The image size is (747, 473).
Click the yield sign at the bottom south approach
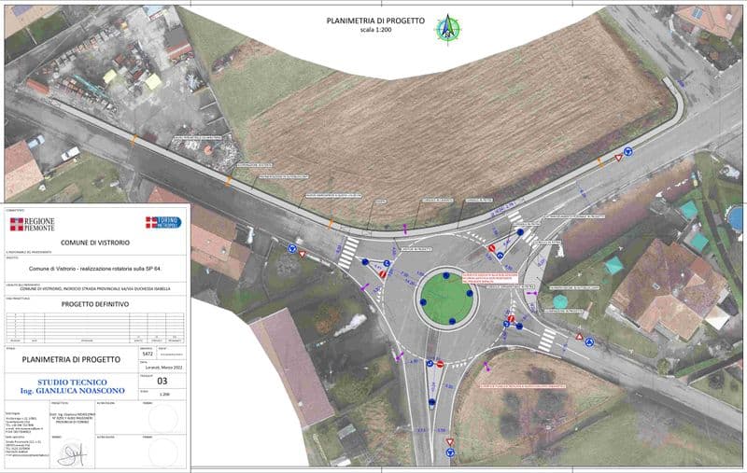(x=449, y=441)
